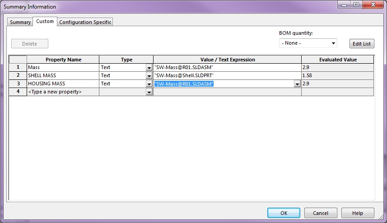This screenshot has height=223, width=387.
Task: Open Type dropdown for SHELL MASS row
Action: pos(149,76)
